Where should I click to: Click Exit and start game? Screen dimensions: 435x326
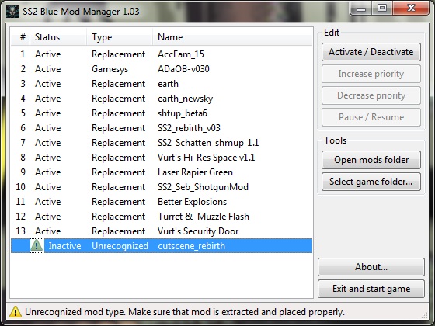click(371, 289)
